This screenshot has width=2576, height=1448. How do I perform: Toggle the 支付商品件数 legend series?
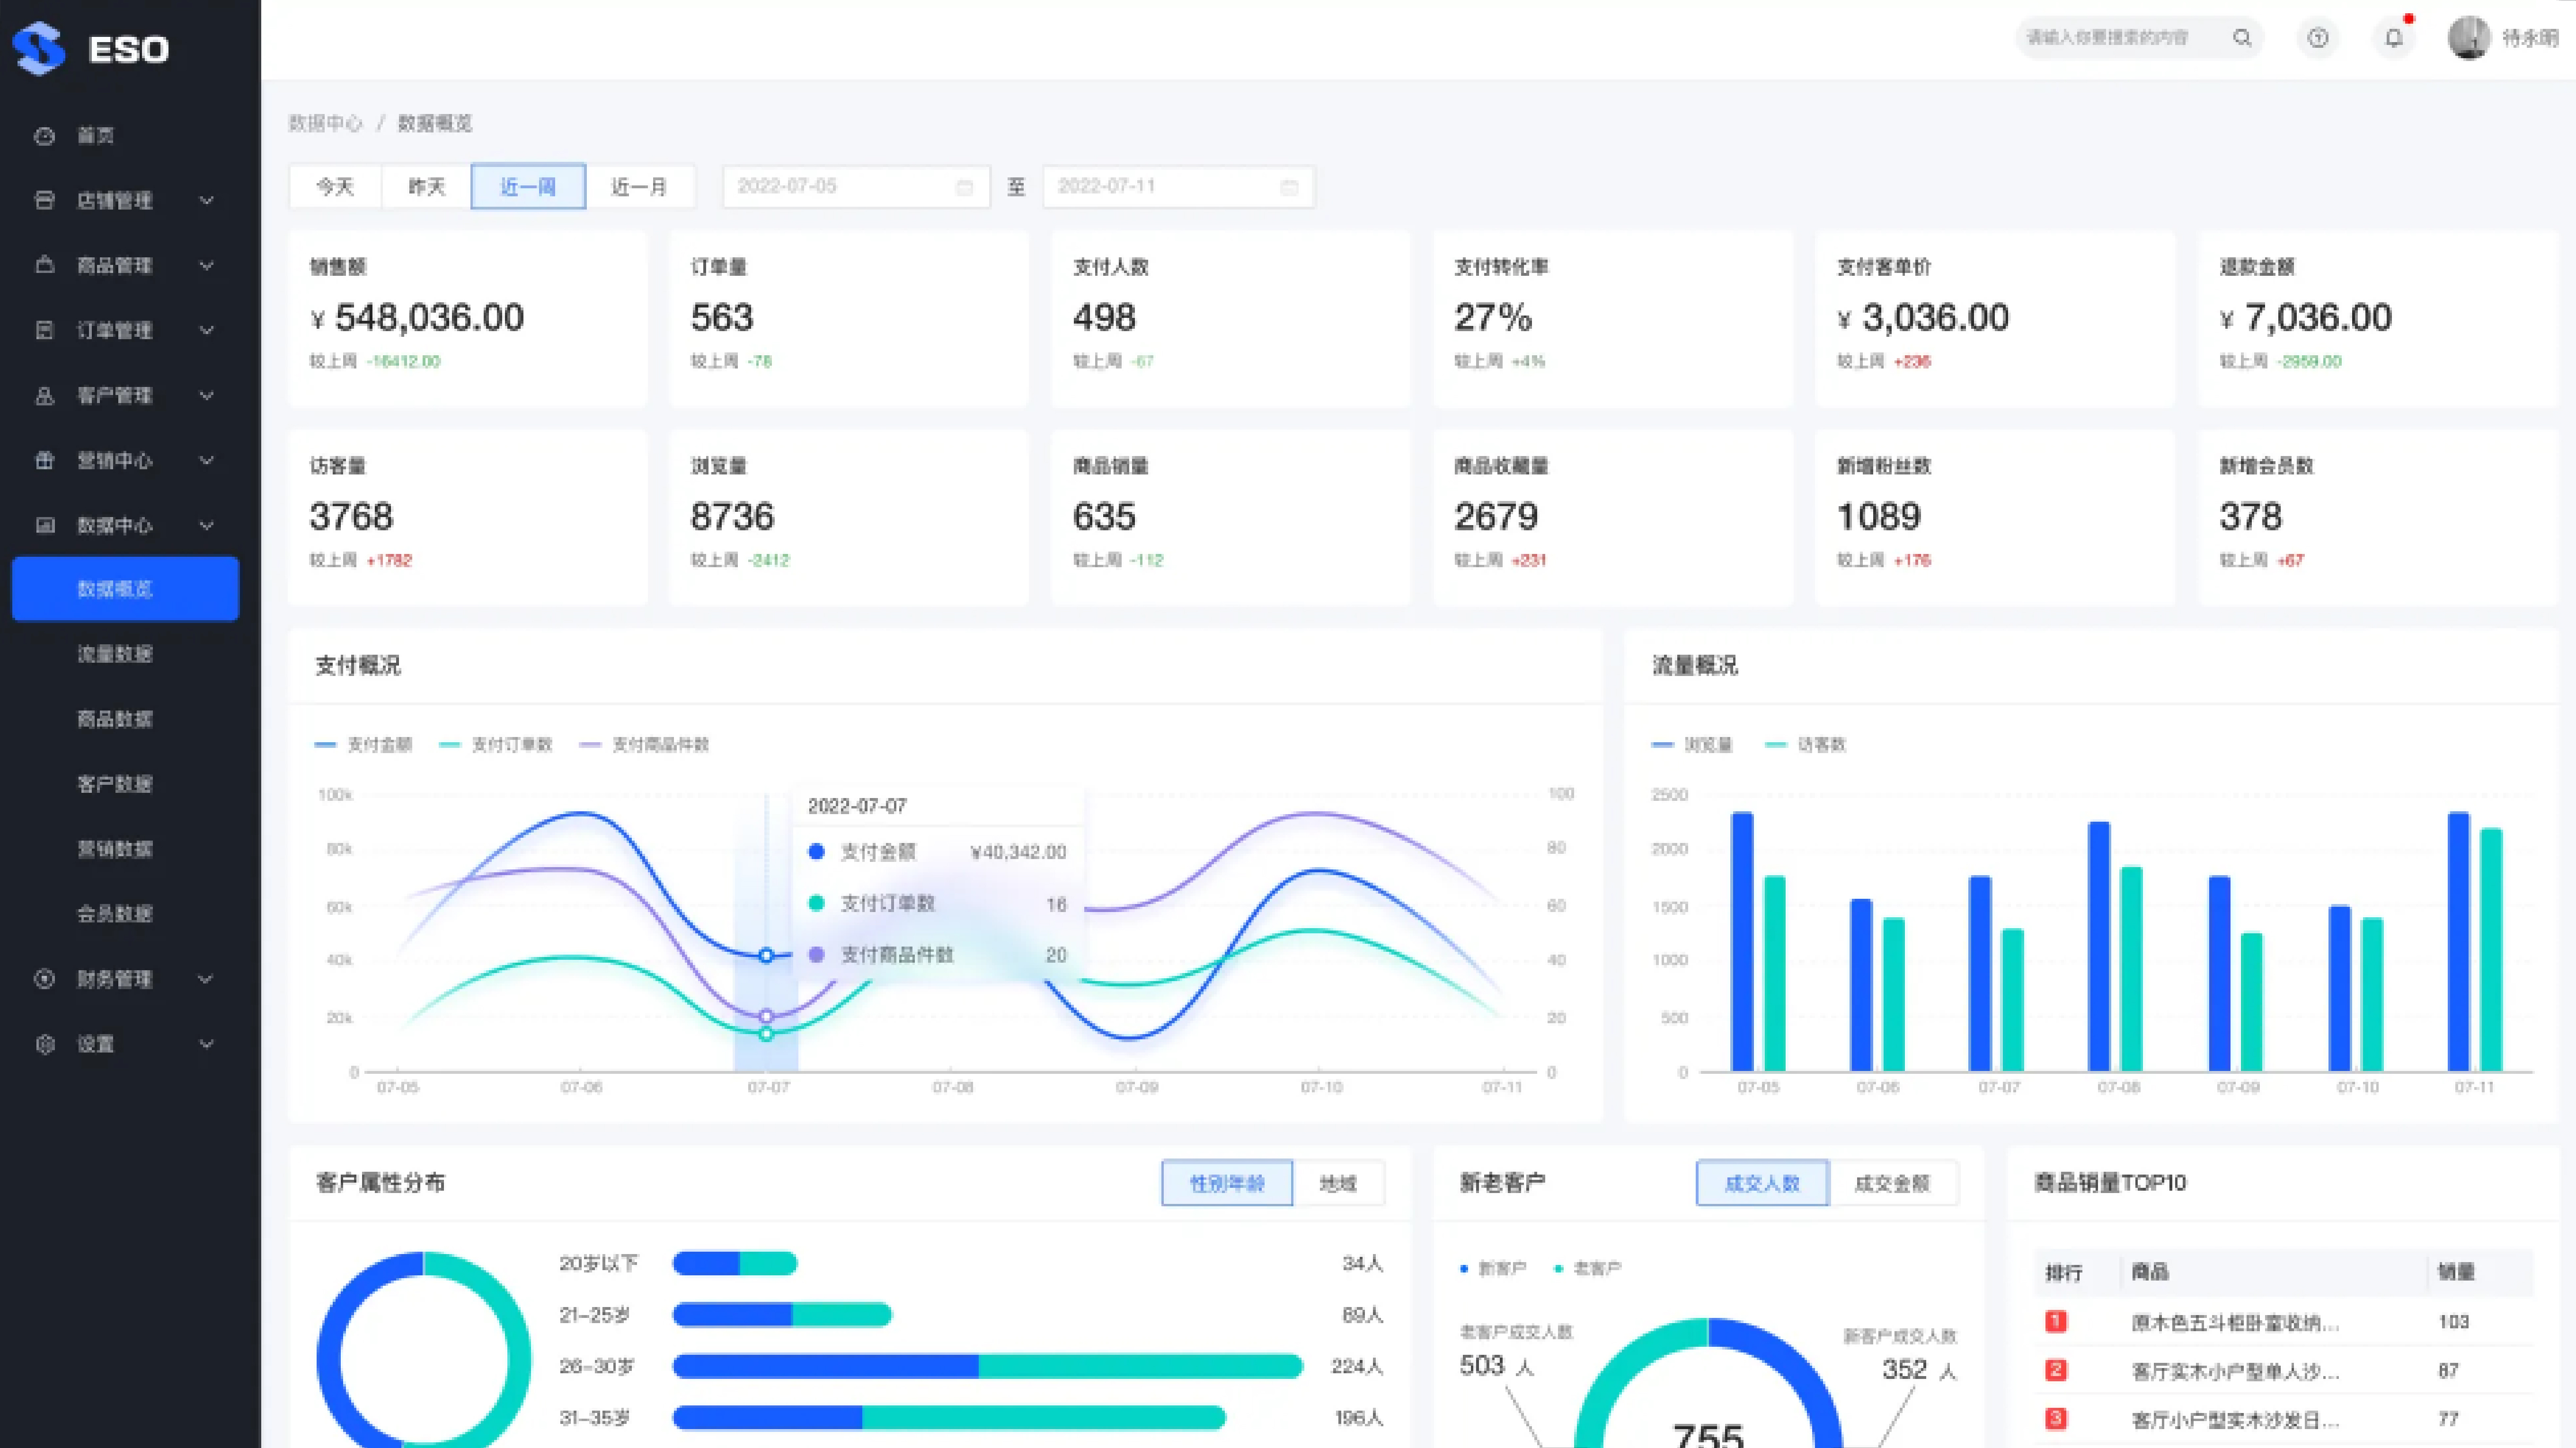644,745
